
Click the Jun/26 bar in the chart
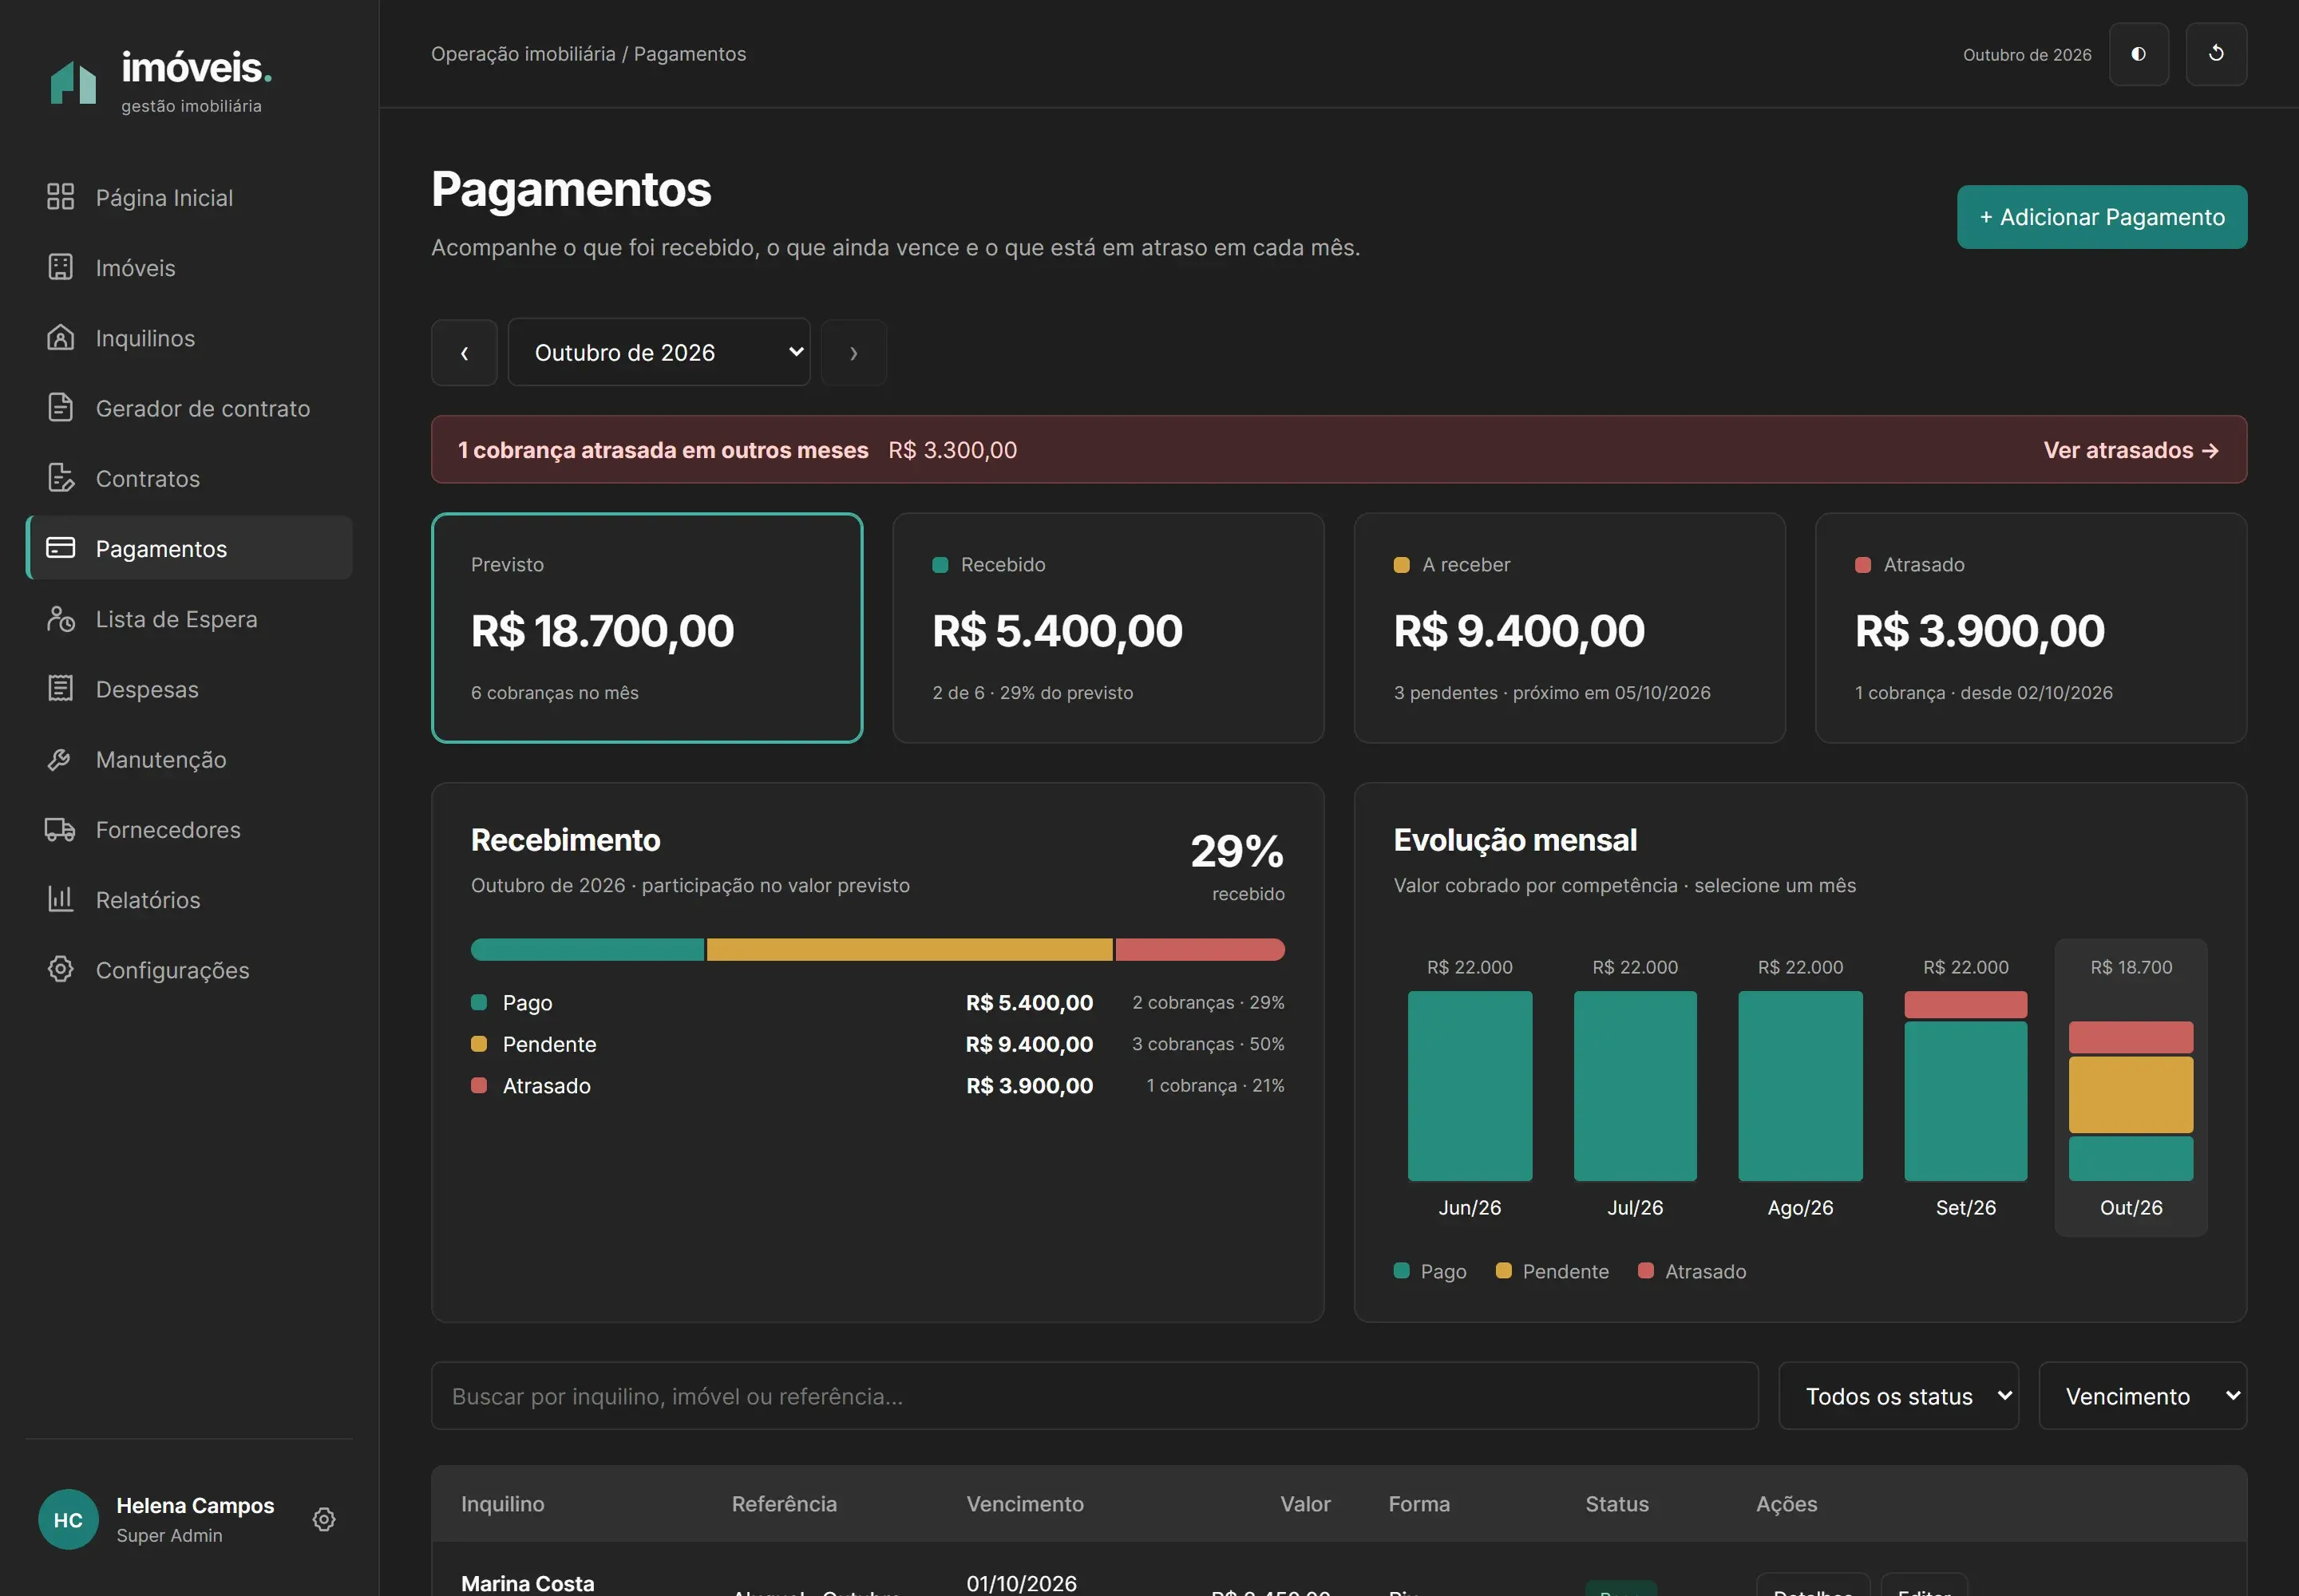pyautogui.click(x=1470, y=1086)
